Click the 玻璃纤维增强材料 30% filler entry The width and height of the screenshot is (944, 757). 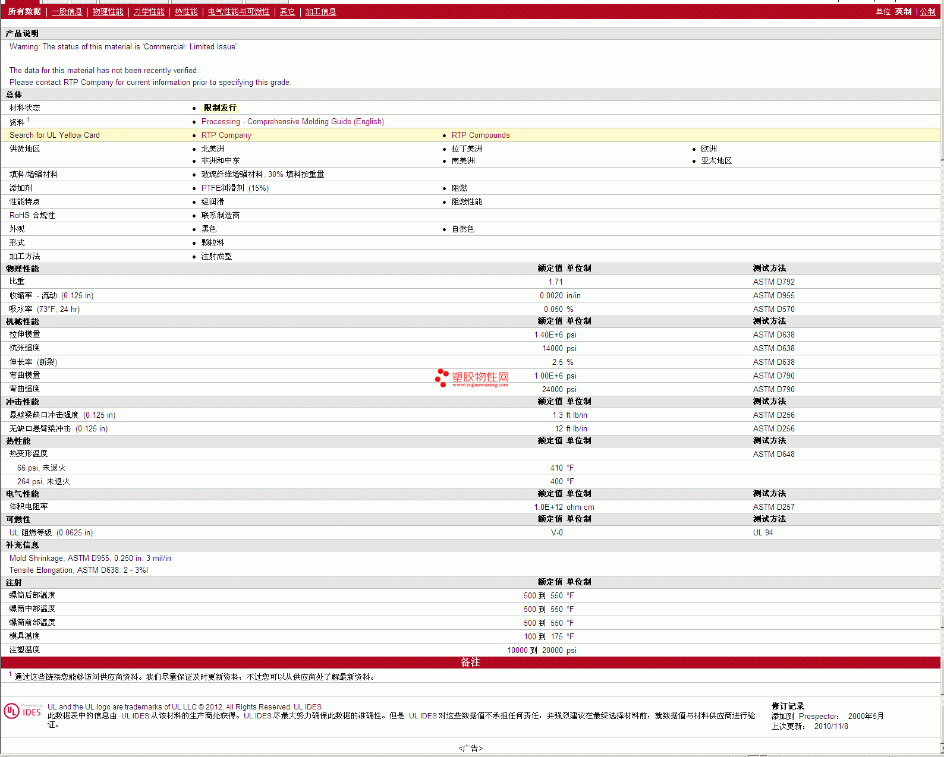coord(262,175)
